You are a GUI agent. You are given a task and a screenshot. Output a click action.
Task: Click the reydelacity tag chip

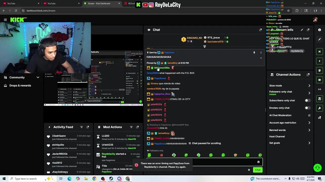pyautogui.click(x=297, y=51)
